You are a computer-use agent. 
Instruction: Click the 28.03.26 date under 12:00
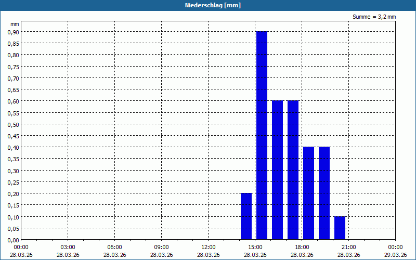coord(209,255)
